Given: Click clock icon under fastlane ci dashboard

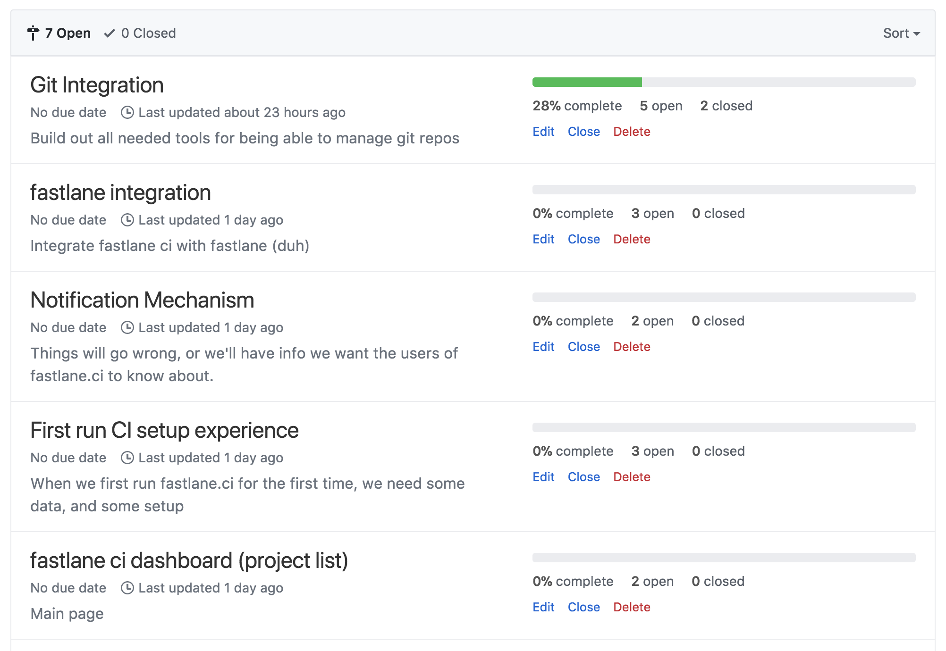Looking at the screenshot, I should coord(127,588).
